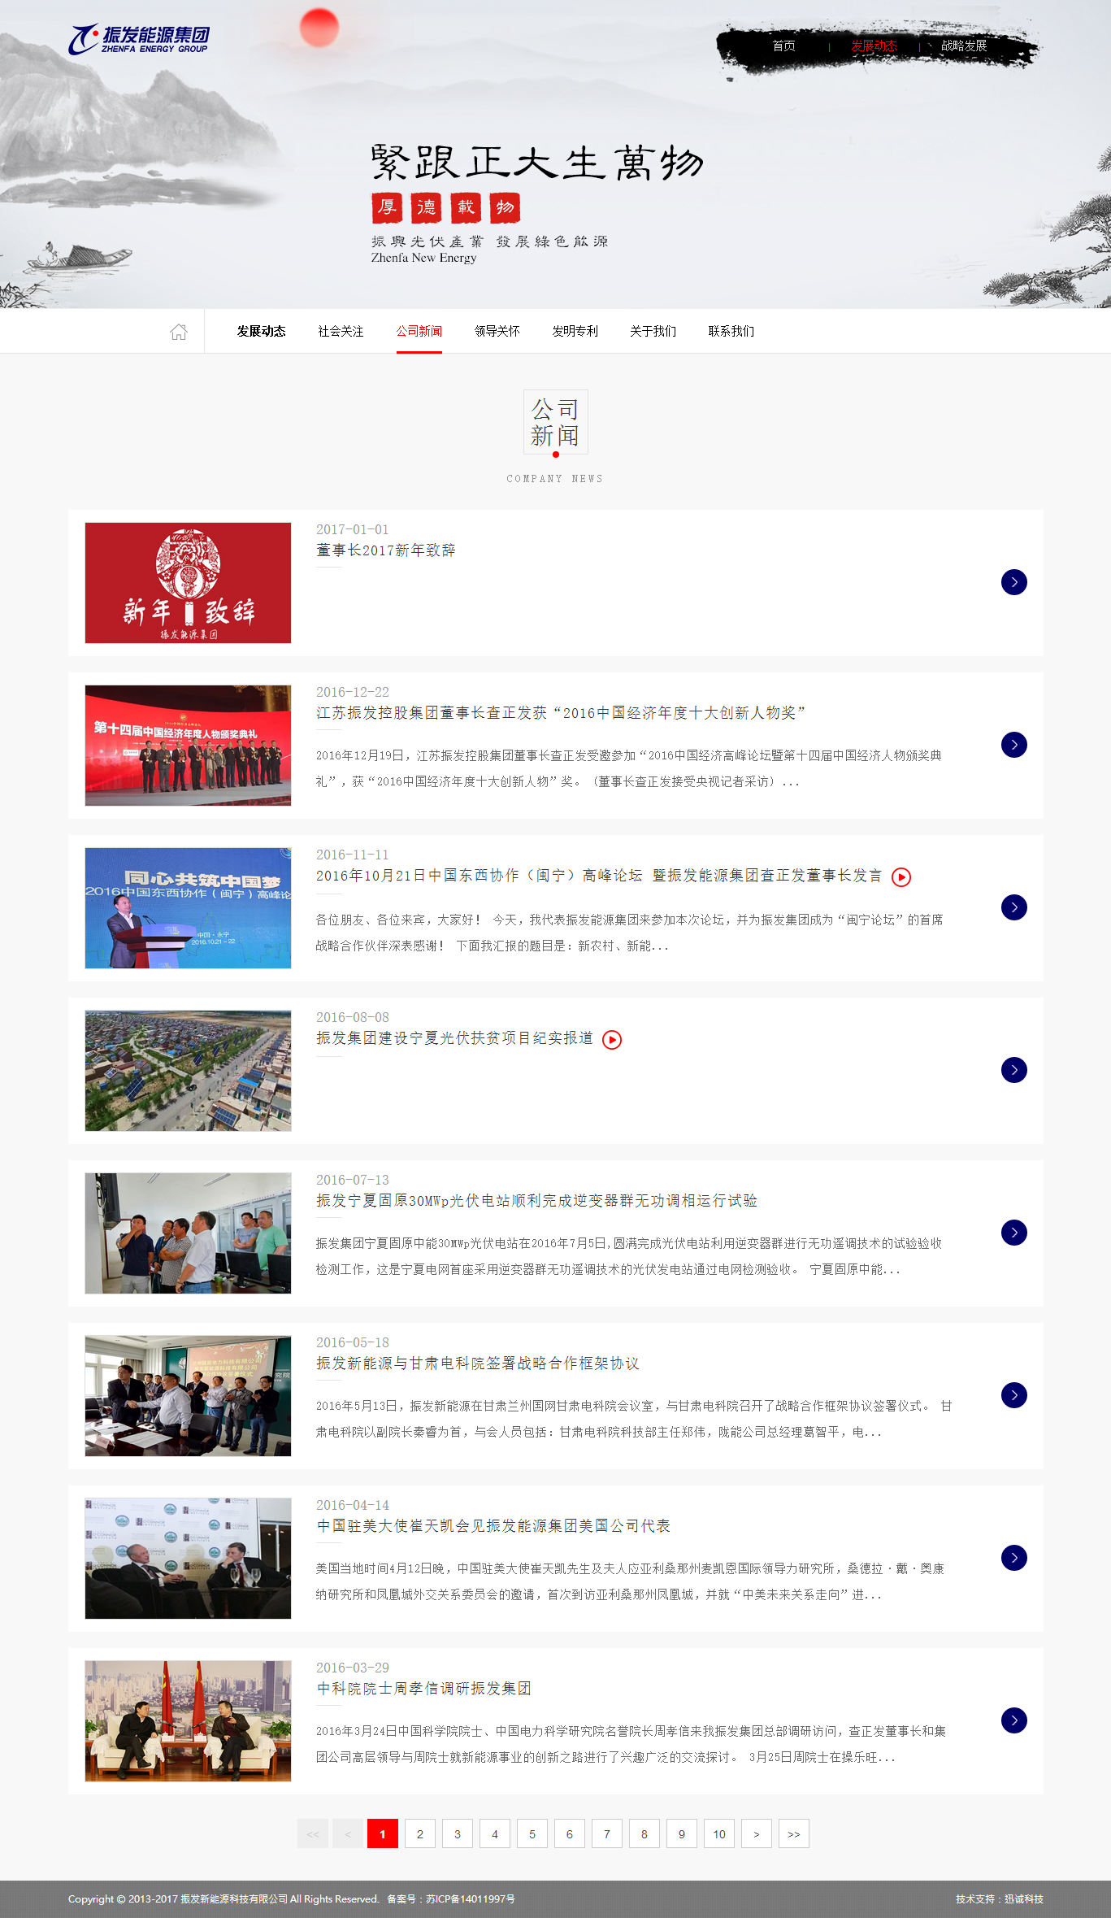Go to pagination page 2
The height and width of the screenshot is (1918, 1111).
point(419,1833)
